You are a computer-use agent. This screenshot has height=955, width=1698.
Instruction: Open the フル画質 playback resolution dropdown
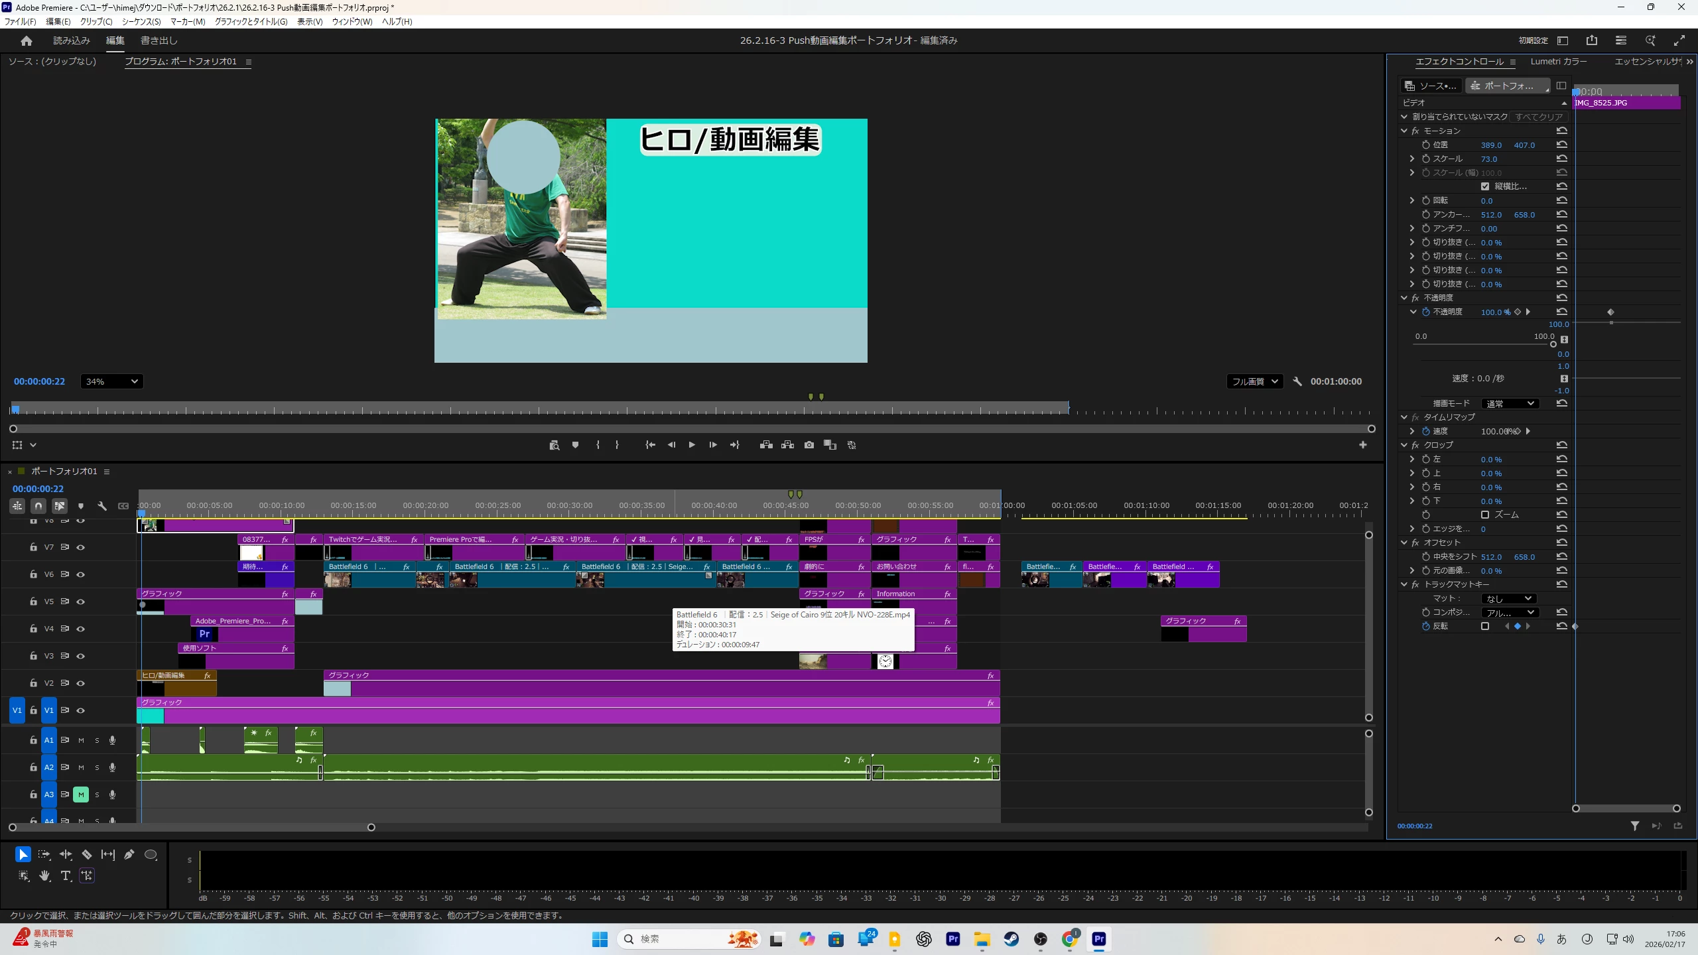[x=1254, y=381]
